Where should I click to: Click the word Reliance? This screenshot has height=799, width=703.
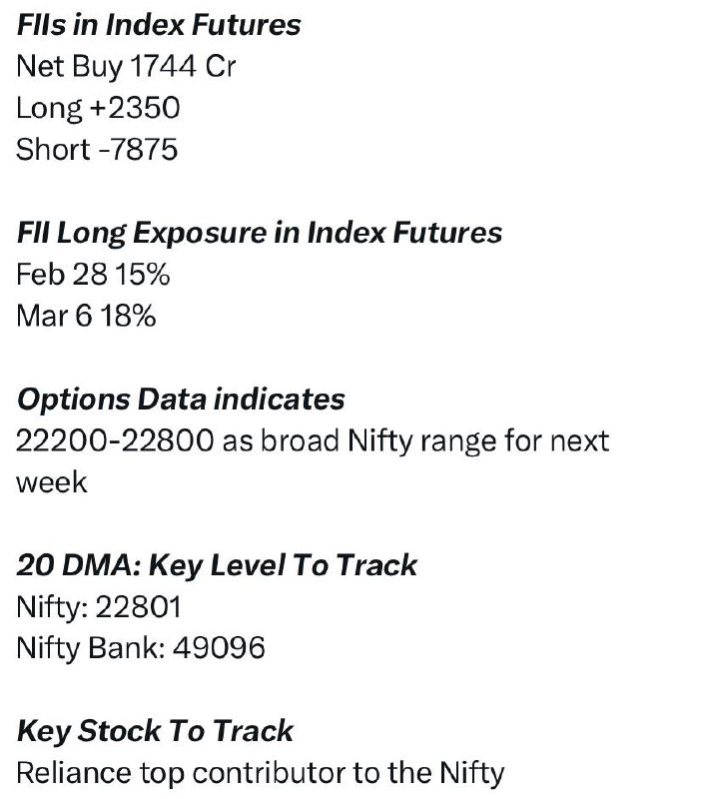tap(74, 773)
